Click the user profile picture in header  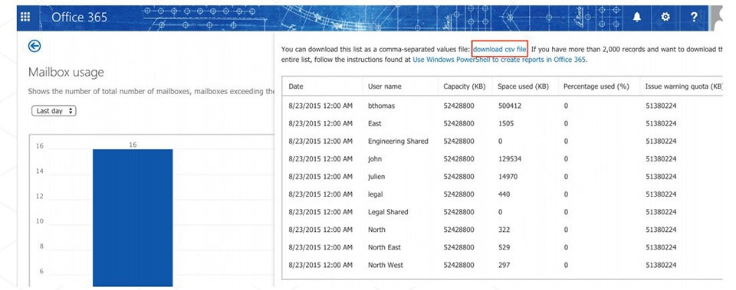[717, 18]
